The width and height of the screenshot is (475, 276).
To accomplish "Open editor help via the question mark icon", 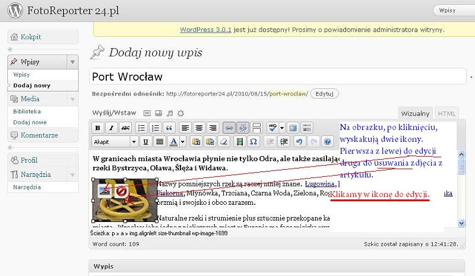I will 327,142.
